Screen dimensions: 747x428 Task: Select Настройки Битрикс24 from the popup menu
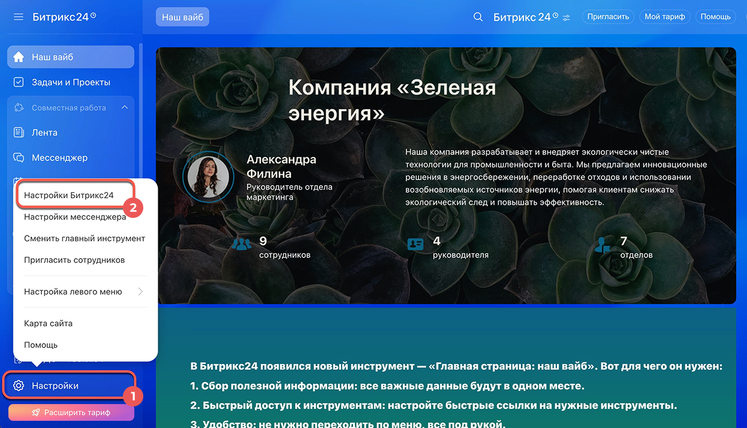(x=69, y=195)
